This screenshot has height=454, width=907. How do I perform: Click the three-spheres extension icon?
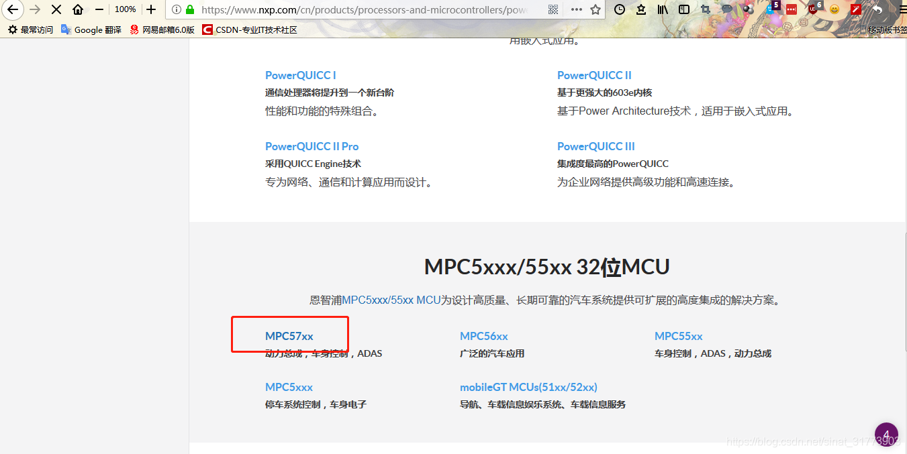749,9
